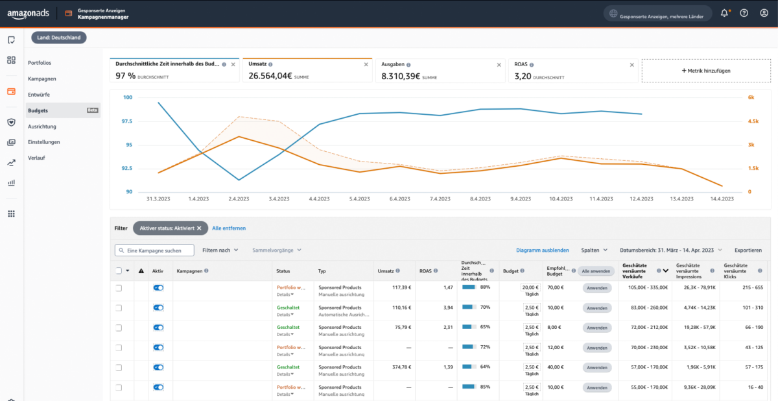
Task: Click info icon next to Umsatz column header
Action: 397,271
